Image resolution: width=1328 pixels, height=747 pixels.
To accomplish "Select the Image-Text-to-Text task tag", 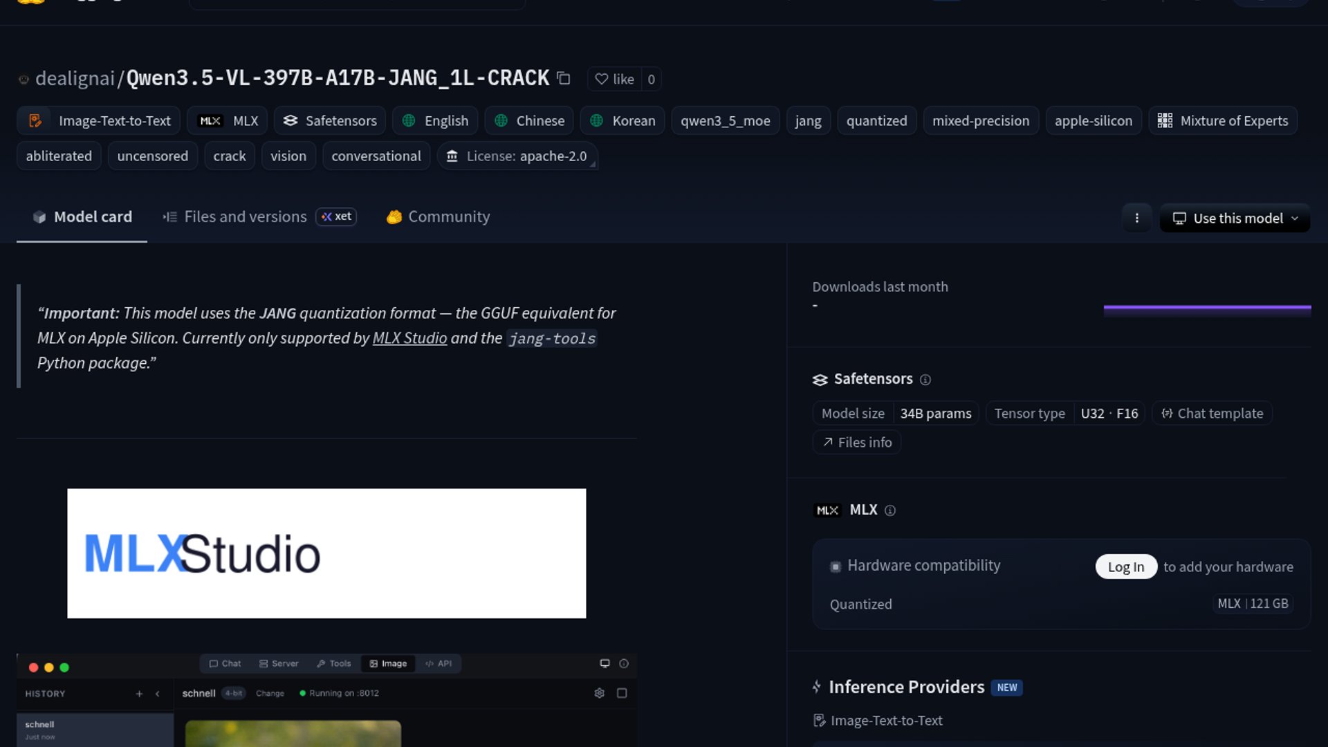I will coord(98,120).
